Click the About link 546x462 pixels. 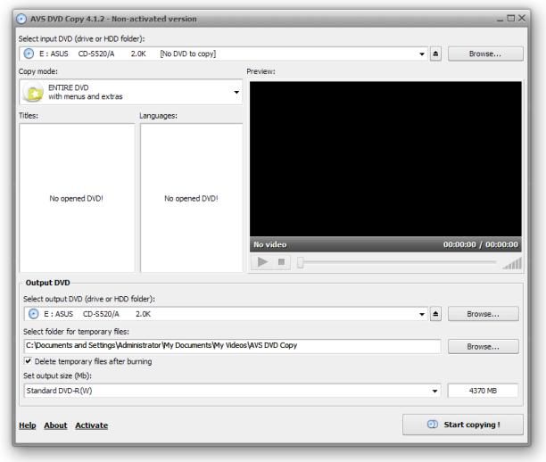coord(55,425)
